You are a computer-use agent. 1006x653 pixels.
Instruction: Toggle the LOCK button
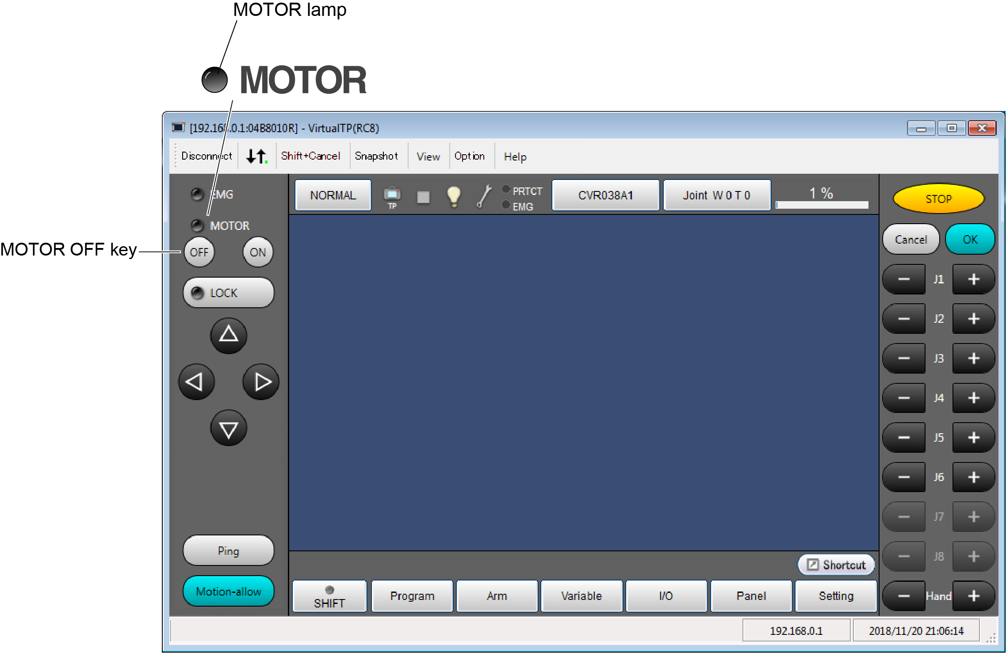[228, 293]
